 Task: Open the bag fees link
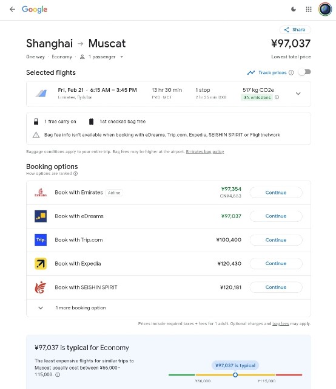tap(281, 324)
